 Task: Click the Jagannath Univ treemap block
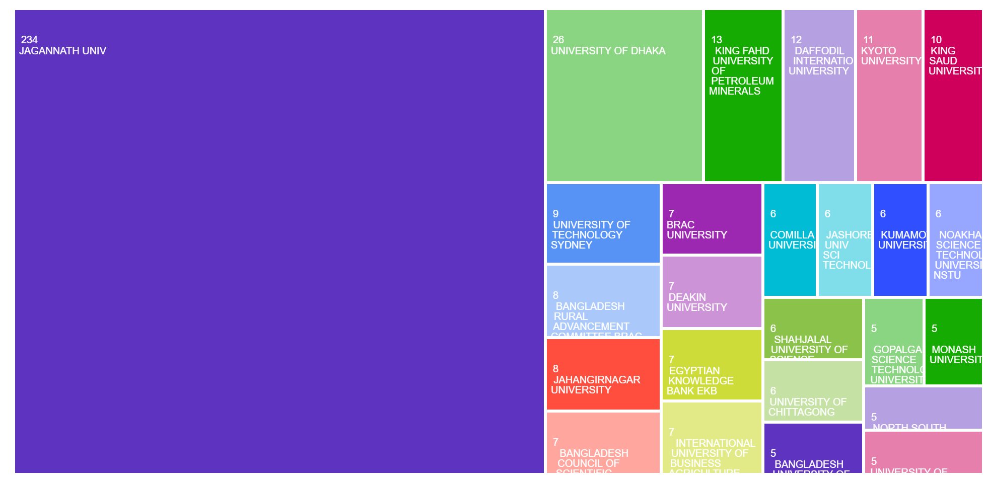click(x=279, y=242)
